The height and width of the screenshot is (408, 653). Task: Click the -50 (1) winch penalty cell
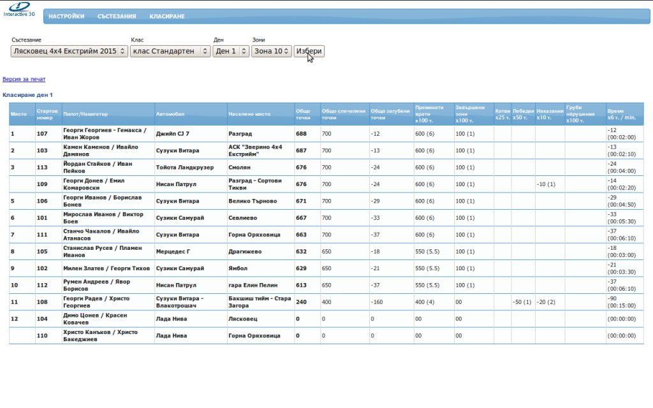point(522,302)
